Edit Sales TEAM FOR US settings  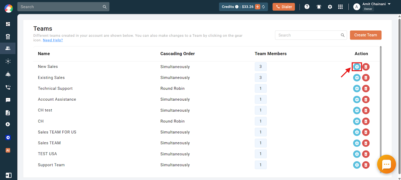[357, 132]
